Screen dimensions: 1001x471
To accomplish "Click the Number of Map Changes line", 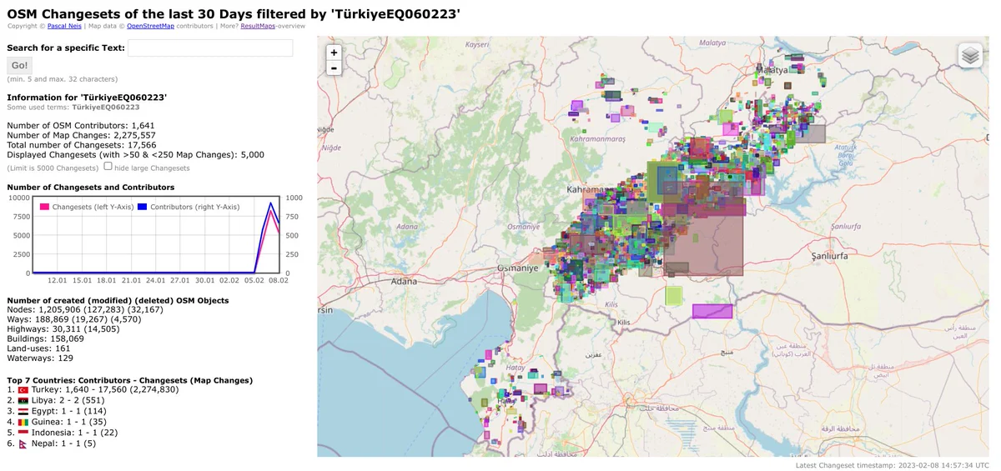I will [82, 135].
